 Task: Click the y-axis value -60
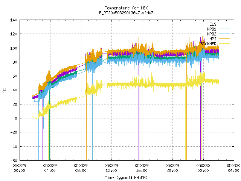click(x=14, y=161)
